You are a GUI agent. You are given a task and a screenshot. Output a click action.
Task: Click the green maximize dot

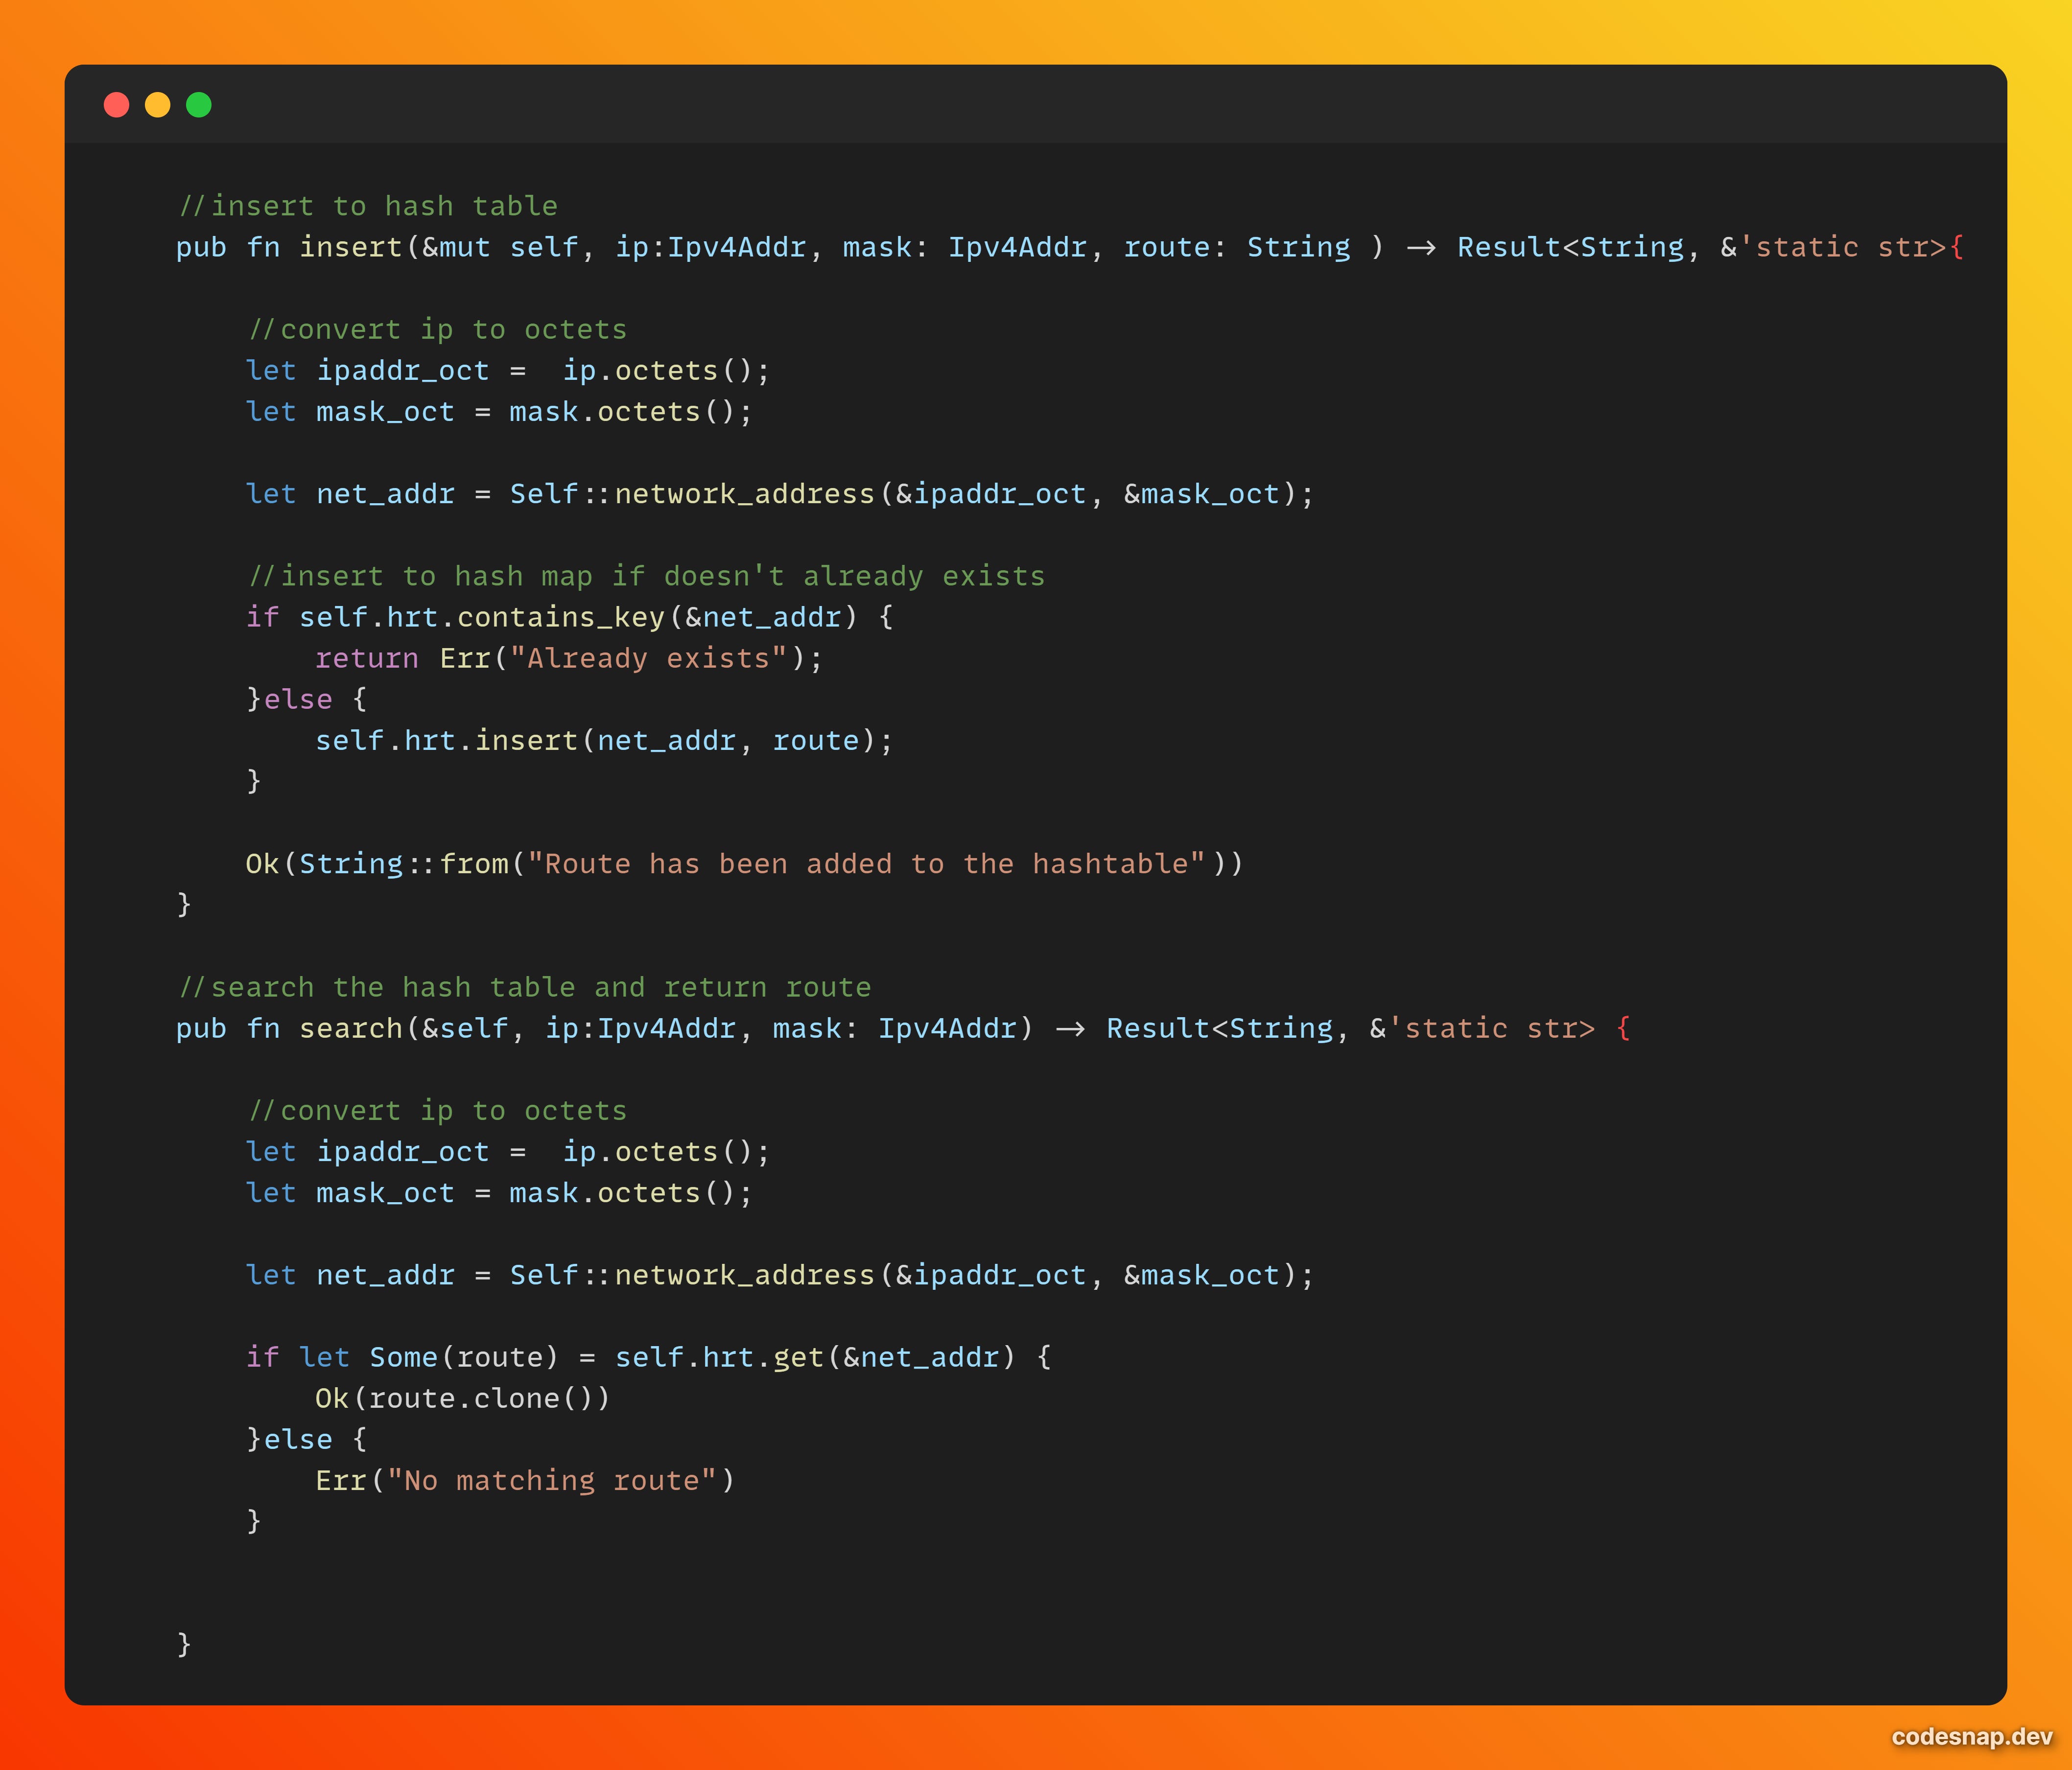(199, 105)
